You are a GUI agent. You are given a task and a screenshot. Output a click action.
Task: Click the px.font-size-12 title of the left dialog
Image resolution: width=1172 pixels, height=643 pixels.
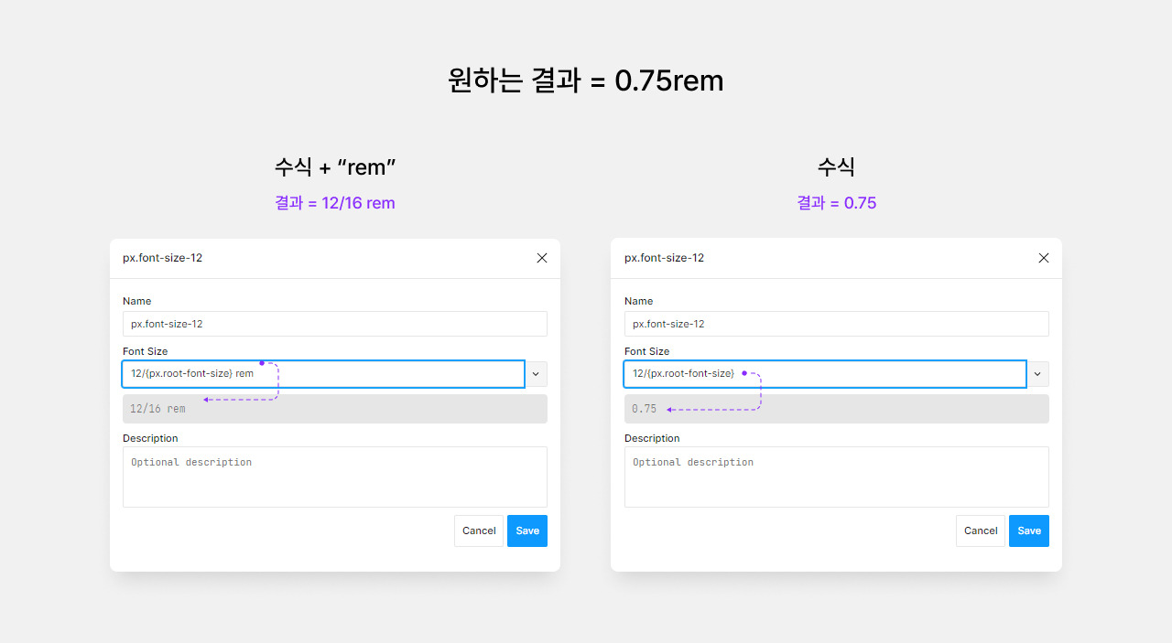(x=163, y=258)
